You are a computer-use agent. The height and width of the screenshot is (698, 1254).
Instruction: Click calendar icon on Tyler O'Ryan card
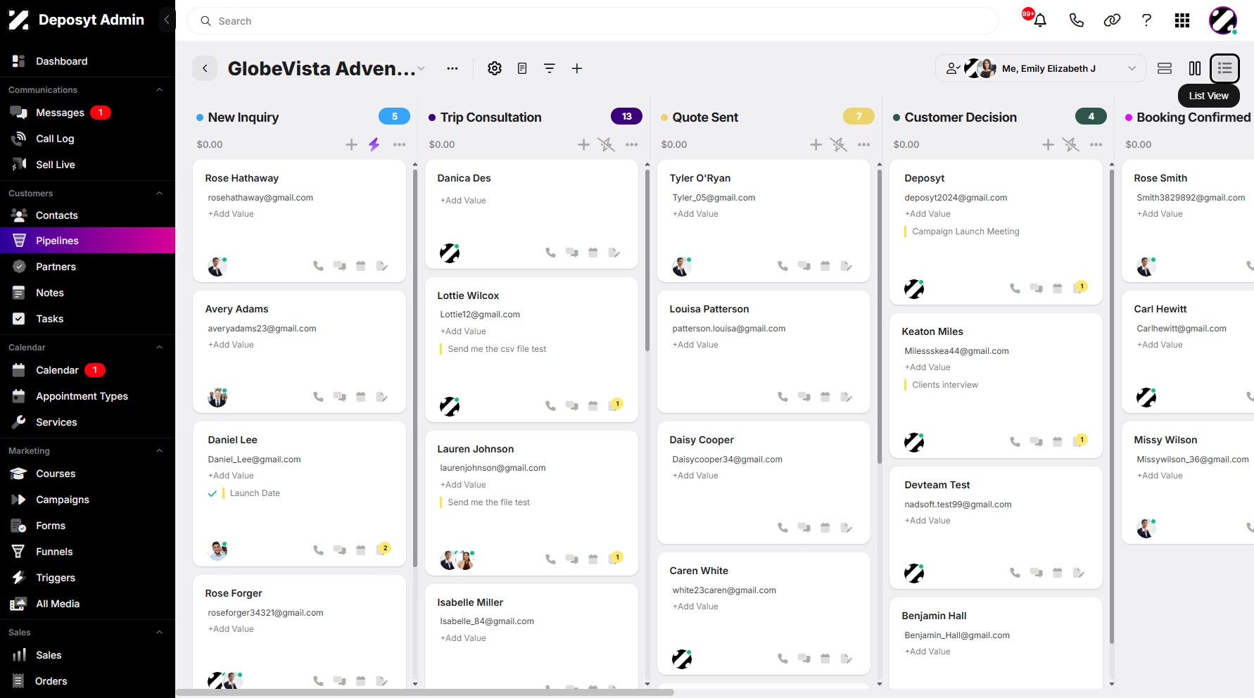(825, 266)
